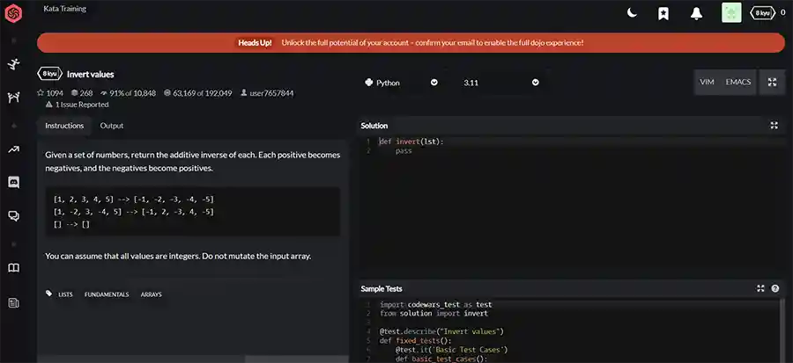Click the FUNDAMENTALS tag

click(107, 294)
